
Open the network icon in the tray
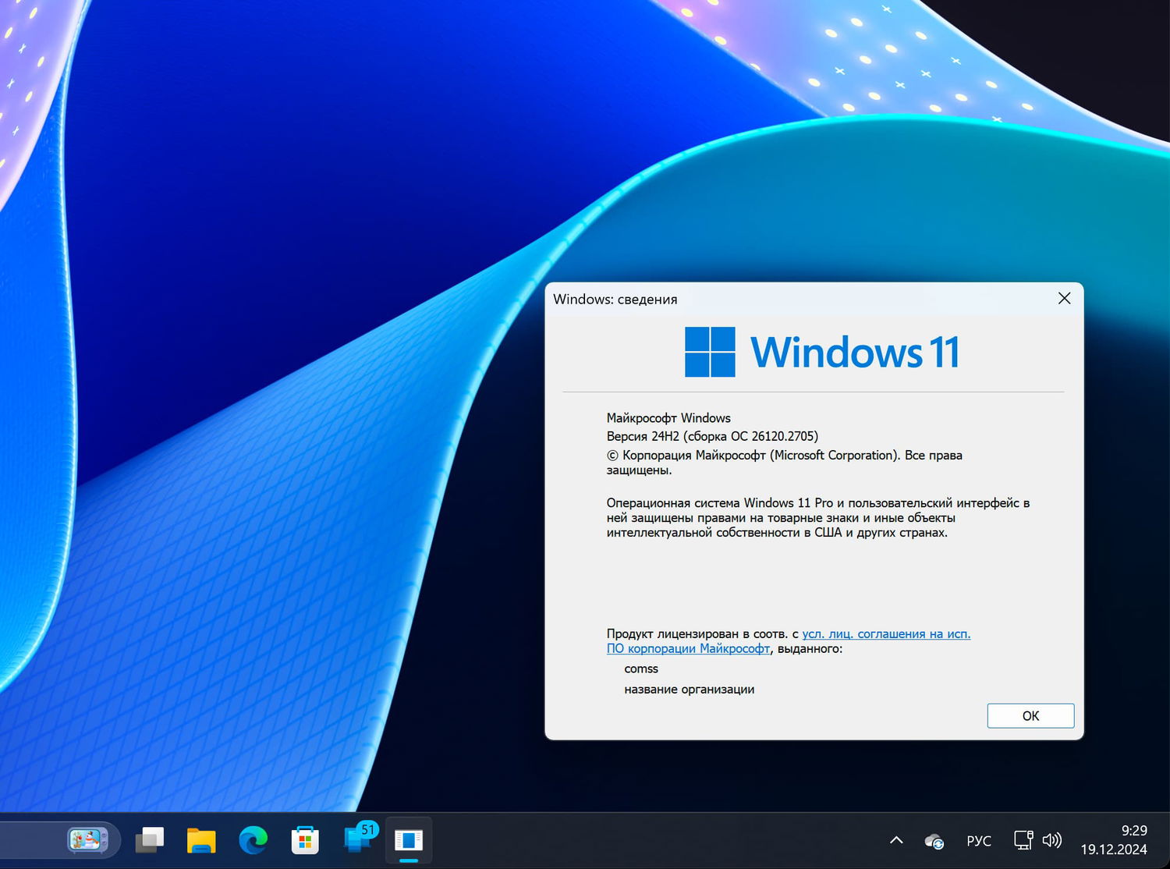coord(1022,840)
